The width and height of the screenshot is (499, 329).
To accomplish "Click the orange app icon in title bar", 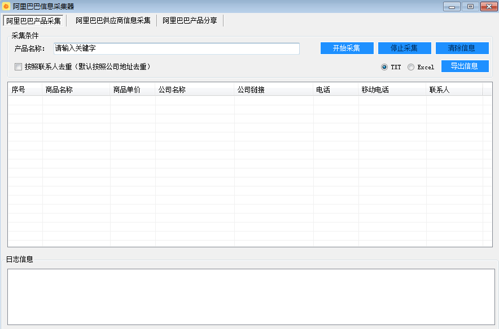I will (6, 6).
